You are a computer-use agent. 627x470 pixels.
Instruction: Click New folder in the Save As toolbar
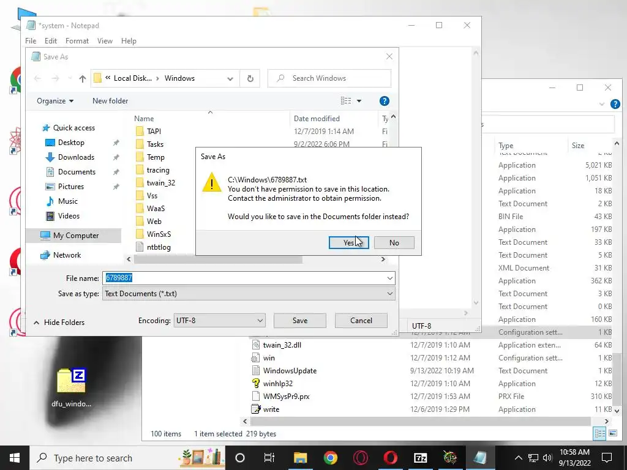coord(110,101)
